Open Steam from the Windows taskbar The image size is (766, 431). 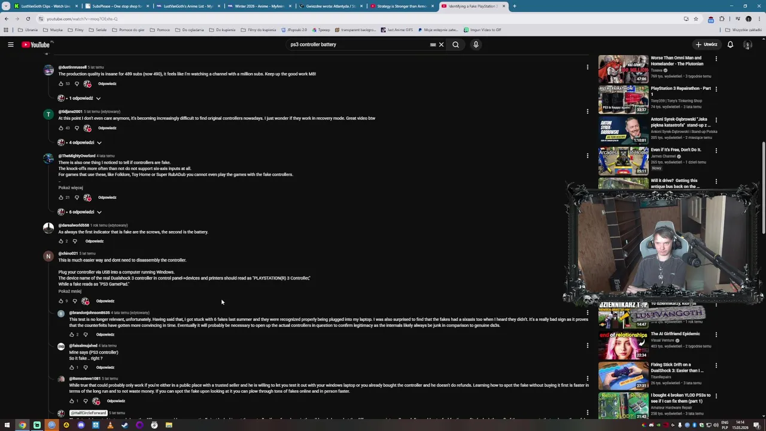click(x=124, y=425)
